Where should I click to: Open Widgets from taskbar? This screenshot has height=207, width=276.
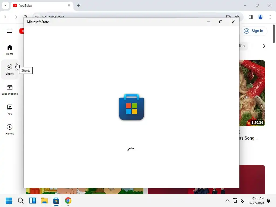[33, 201]
